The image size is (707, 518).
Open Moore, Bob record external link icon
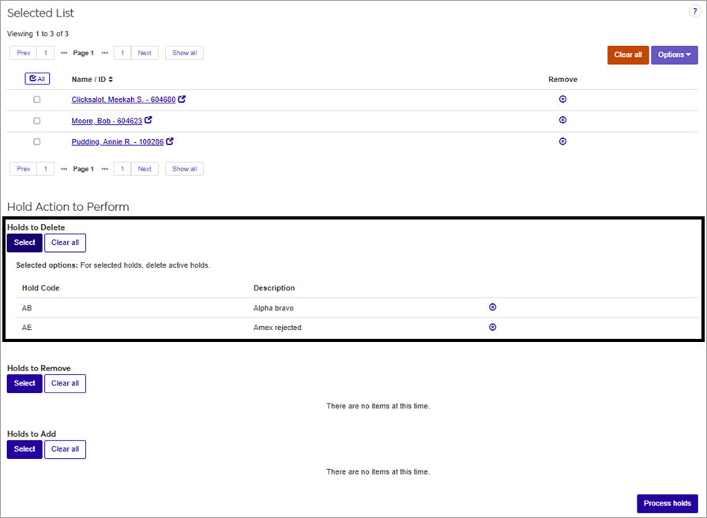(149, 120)
